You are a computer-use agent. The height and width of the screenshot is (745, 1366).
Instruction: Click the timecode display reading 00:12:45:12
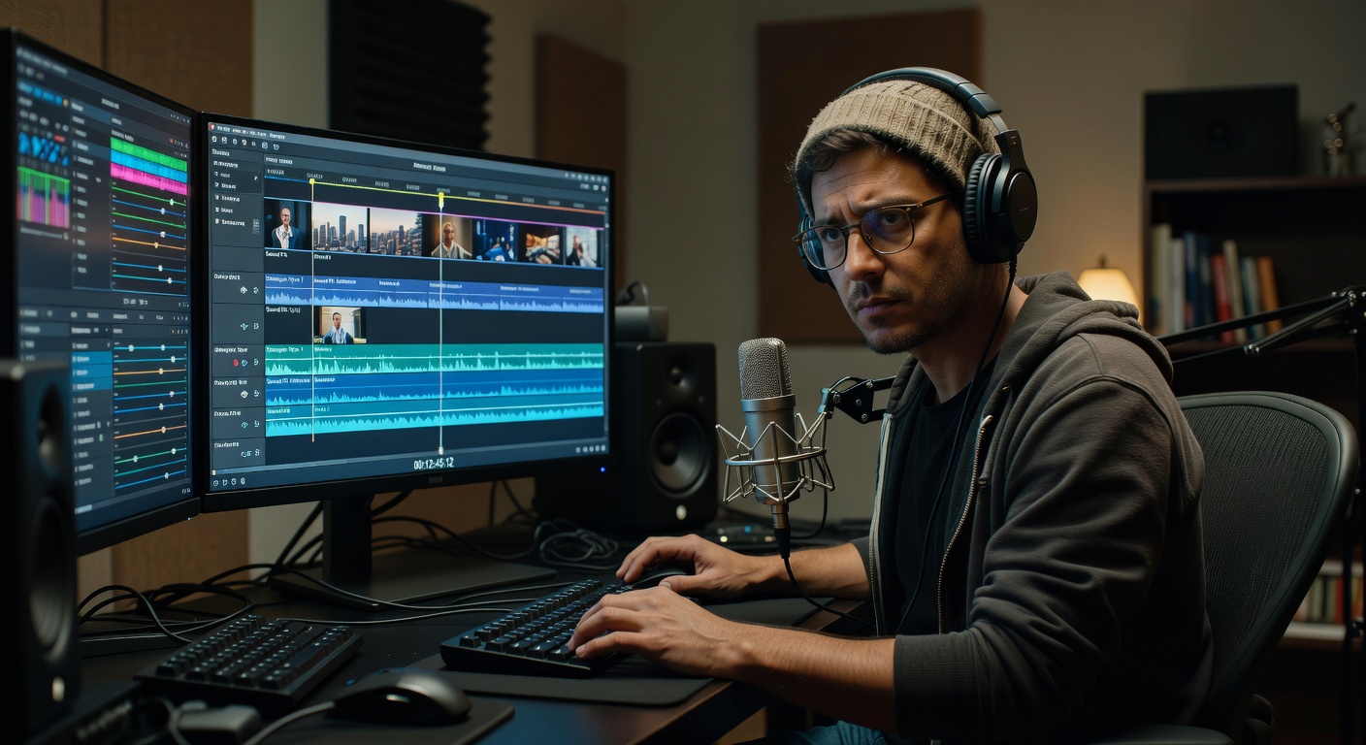click(x=433, y=464)
